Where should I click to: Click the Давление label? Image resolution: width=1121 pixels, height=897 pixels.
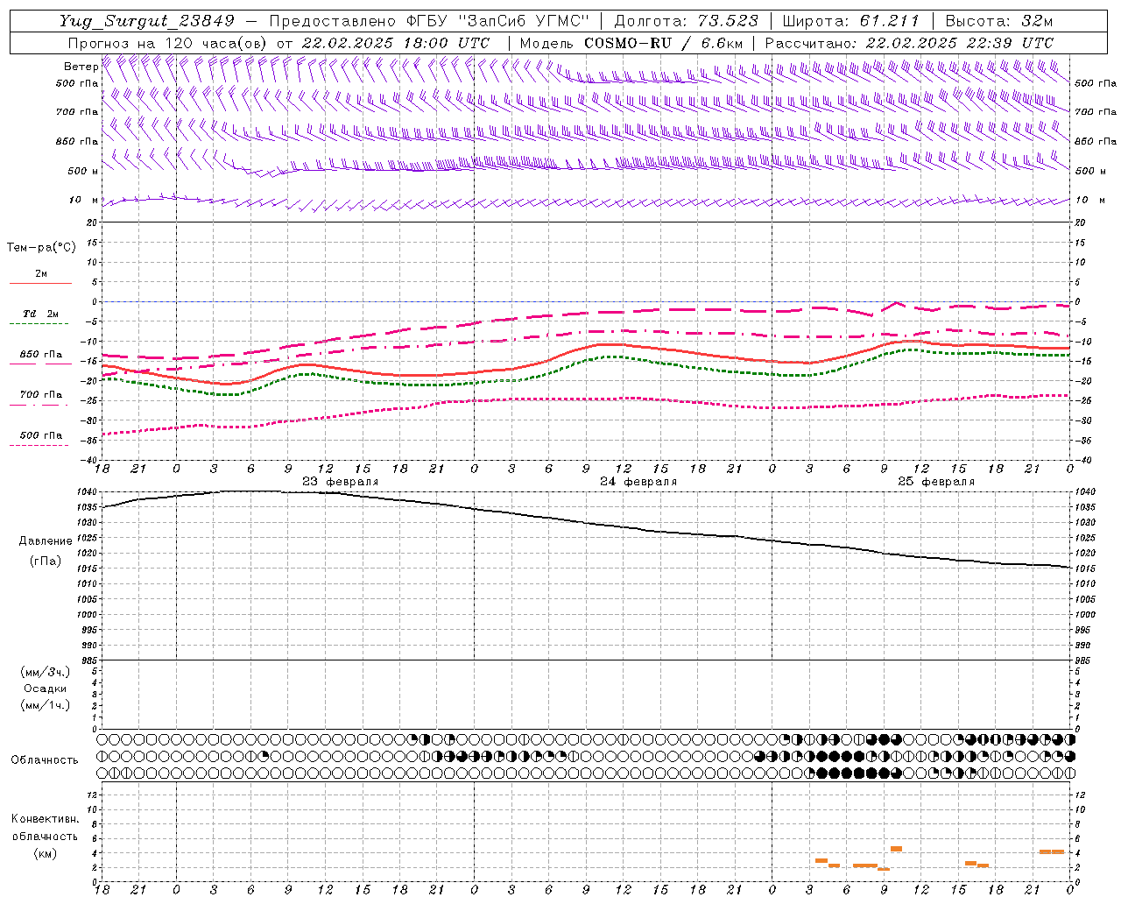[x=46, y=541]
